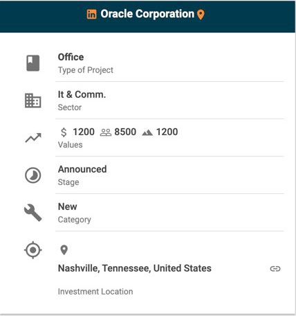Open Oracle Corporation's LinkedIn icon
Image resolution: width=296 pixels, height=316 pixels.
click(91, 15)
